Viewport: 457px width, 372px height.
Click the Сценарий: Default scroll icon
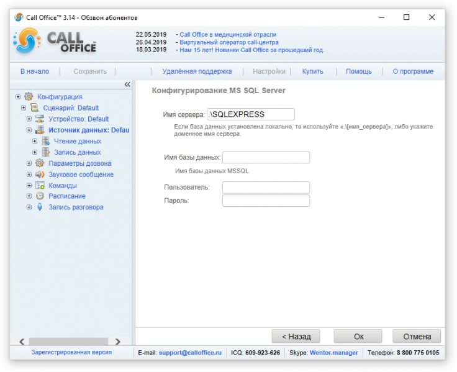click(34, 107)
